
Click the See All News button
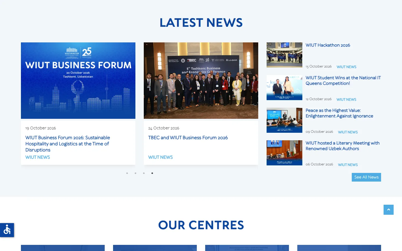pyautogui.click(x=366, y=177)
